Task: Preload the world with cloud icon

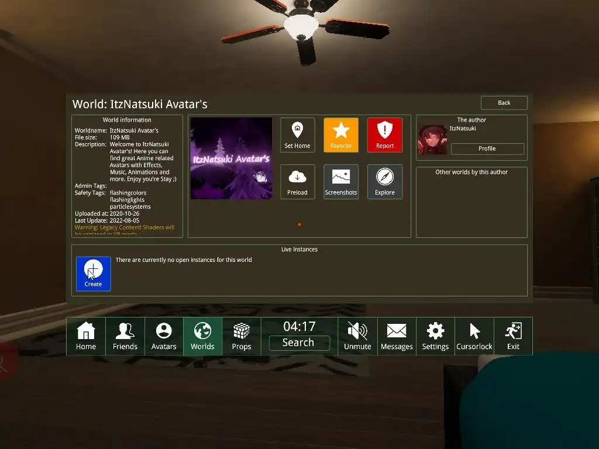Action: 297,182
